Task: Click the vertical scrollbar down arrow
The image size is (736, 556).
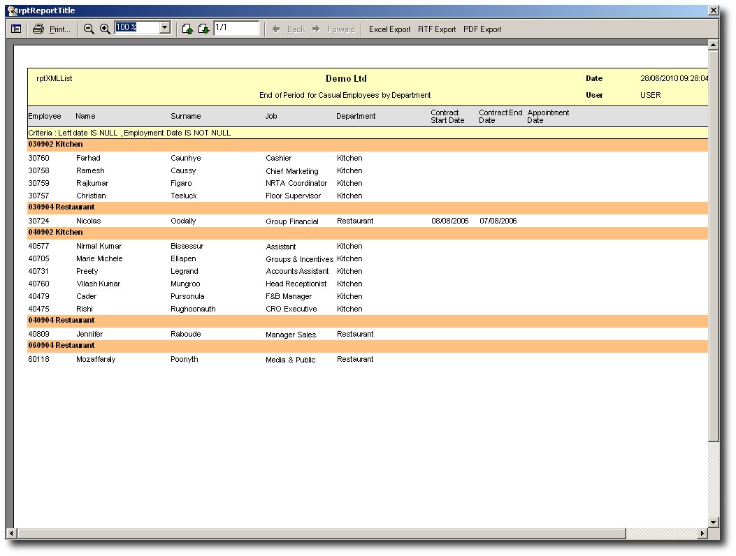Action: click(x=713, y=522)
